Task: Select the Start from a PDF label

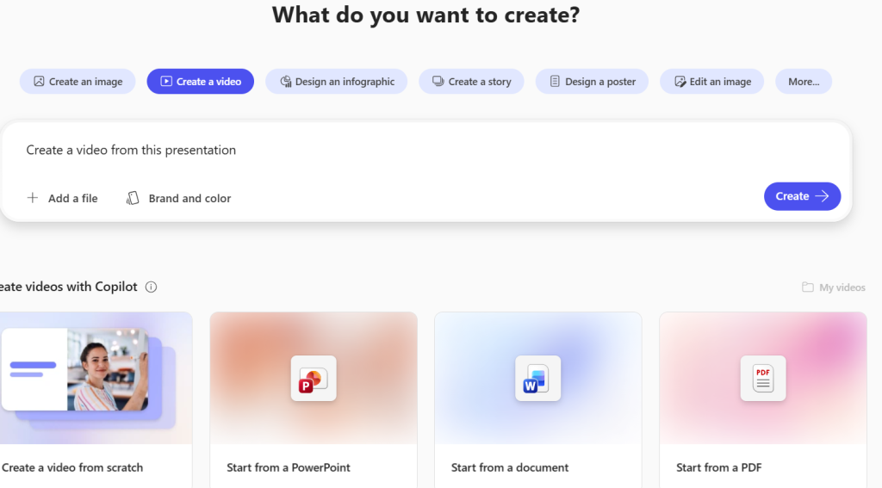Action: pos(719,467)
